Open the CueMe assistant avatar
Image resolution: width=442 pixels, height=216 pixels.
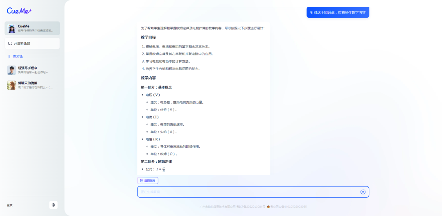[x=11, y=28]
